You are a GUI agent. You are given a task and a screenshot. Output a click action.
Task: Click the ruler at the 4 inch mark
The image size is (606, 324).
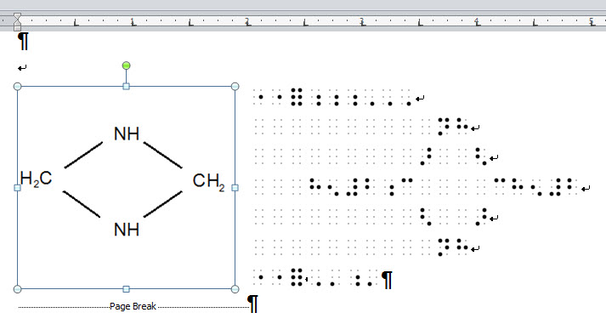477,21
